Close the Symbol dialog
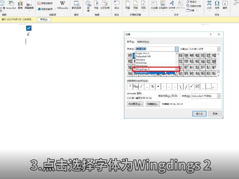 [x=219, y=34]
